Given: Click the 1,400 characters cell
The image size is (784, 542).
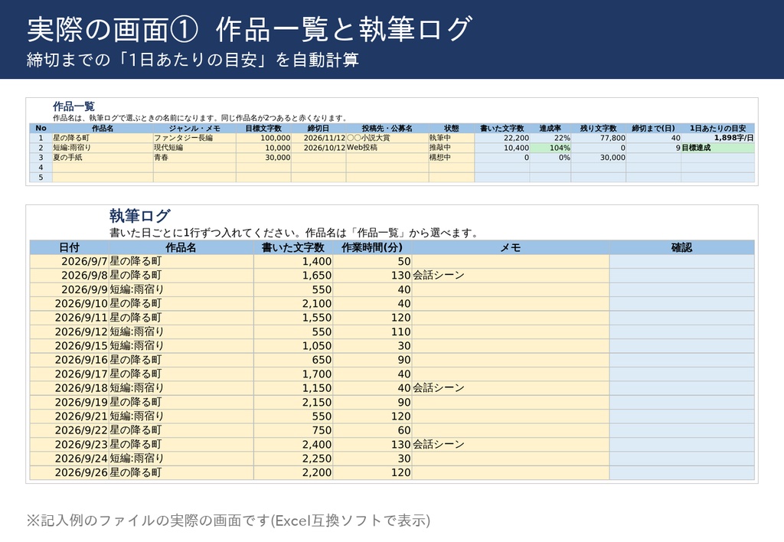Looking at the screenshot, I should coord(293,262).
